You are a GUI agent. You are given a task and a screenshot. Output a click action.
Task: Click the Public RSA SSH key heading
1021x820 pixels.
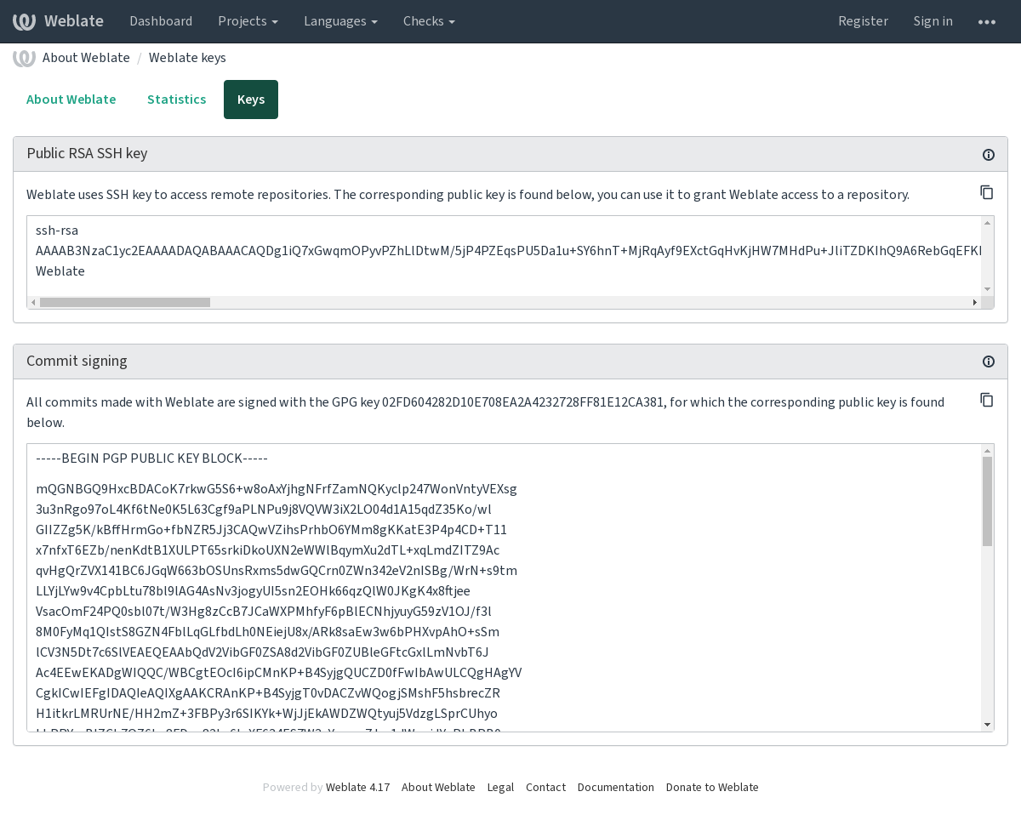[x=87, y=154]
